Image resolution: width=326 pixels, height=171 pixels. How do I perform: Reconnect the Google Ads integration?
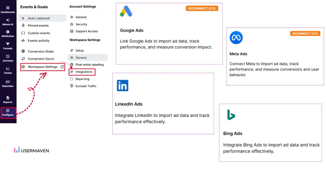202,8
